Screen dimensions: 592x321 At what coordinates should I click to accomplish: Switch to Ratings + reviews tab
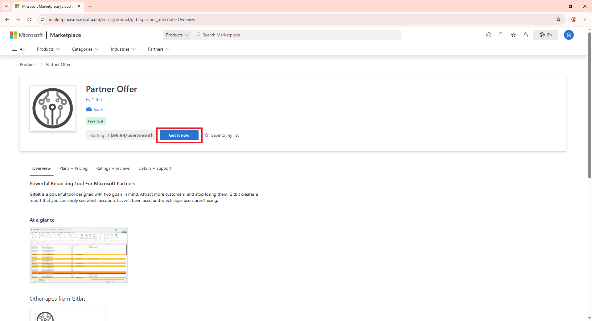coord(113,168)
